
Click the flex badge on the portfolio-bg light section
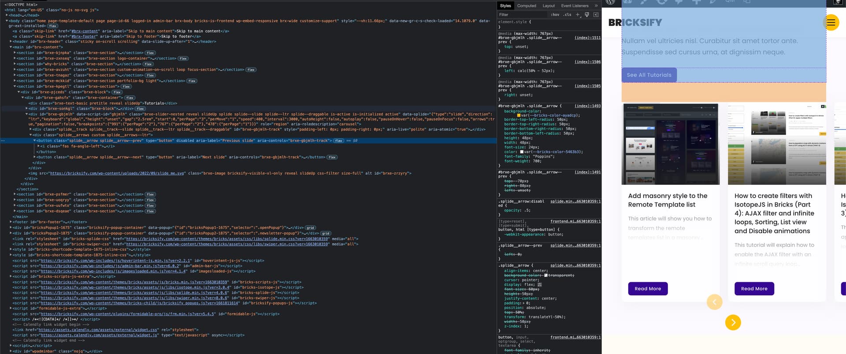[192, 81]
